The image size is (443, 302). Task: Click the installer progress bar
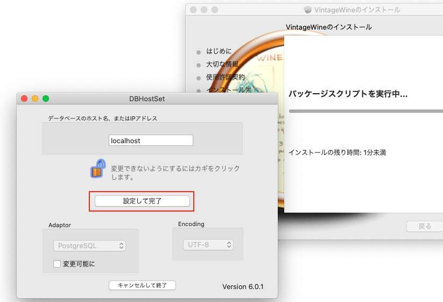point(366,111)
